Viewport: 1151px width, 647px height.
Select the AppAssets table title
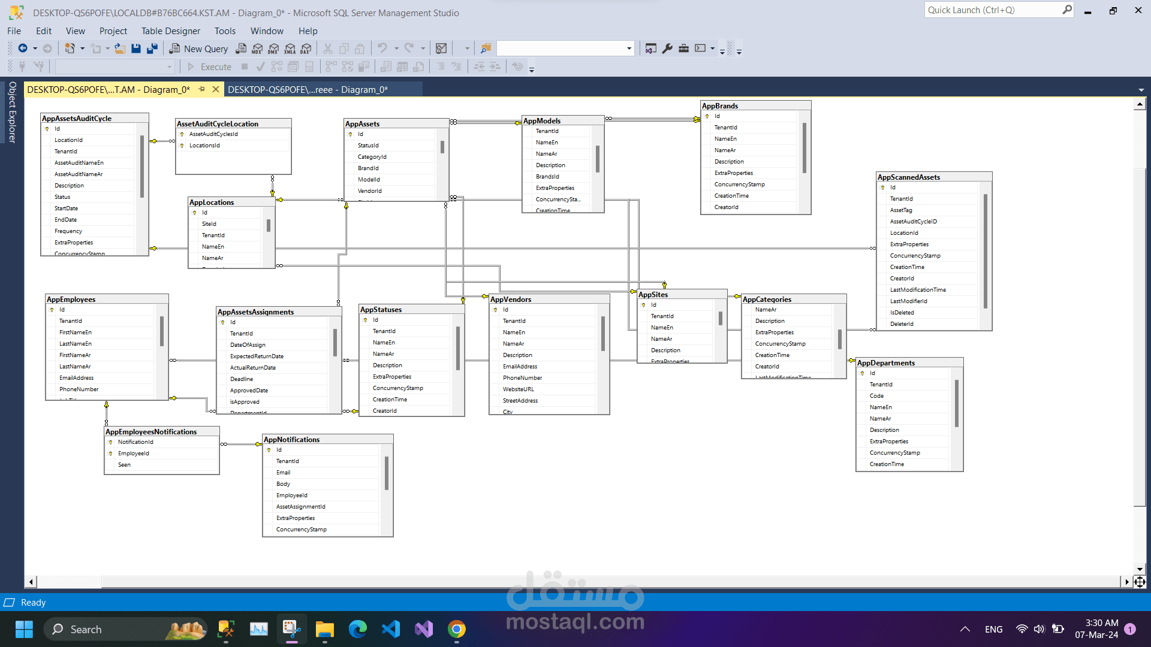click(x=362, y=124)
